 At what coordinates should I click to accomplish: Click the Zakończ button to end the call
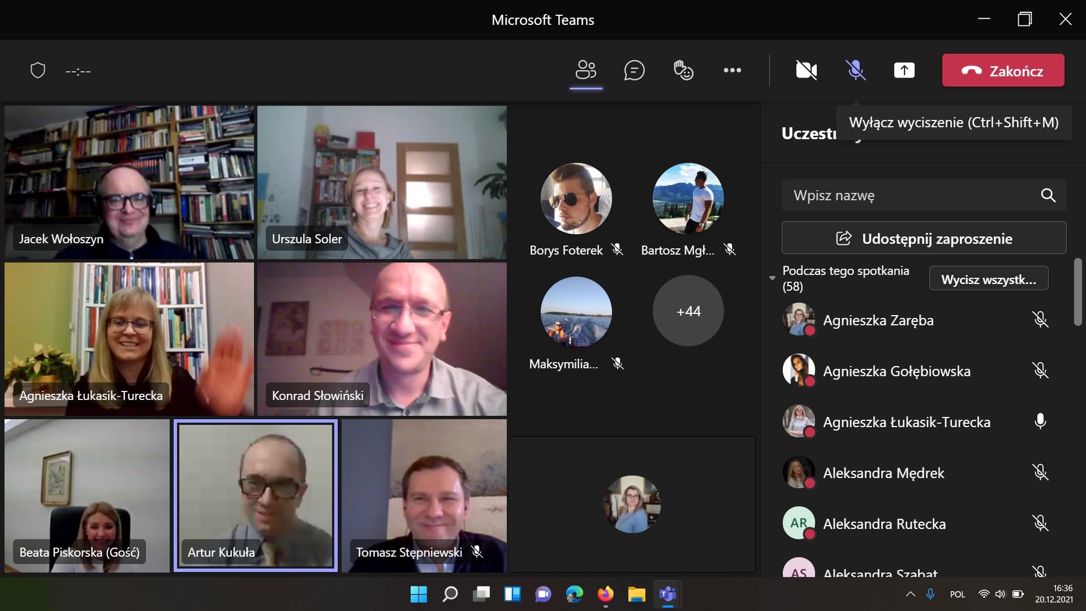coord(1003,70)
